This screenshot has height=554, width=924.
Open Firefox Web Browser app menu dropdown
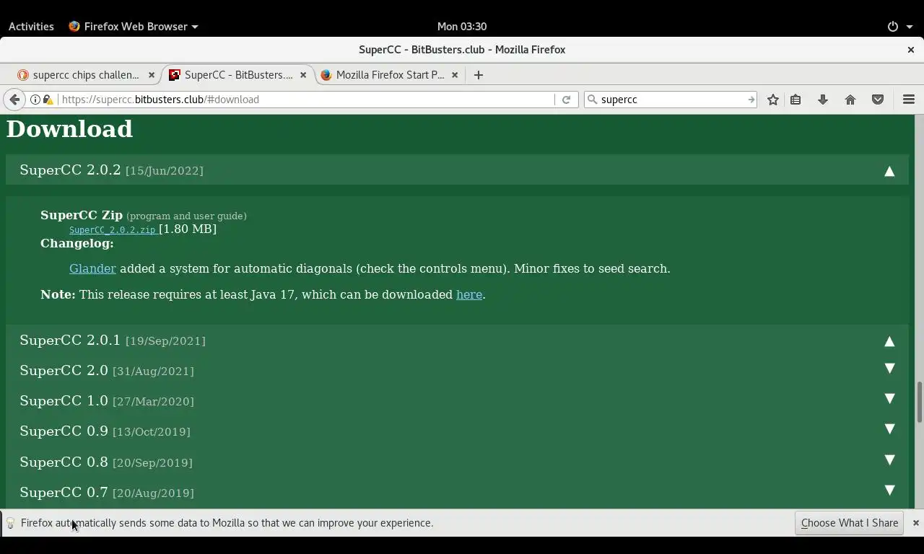tap(134, 26)
